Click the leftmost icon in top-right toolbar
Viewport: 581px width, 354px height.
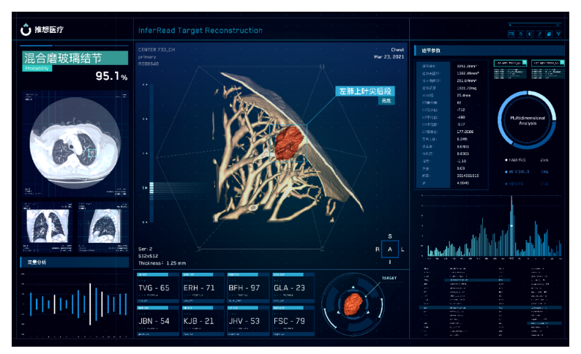point(510,34)
